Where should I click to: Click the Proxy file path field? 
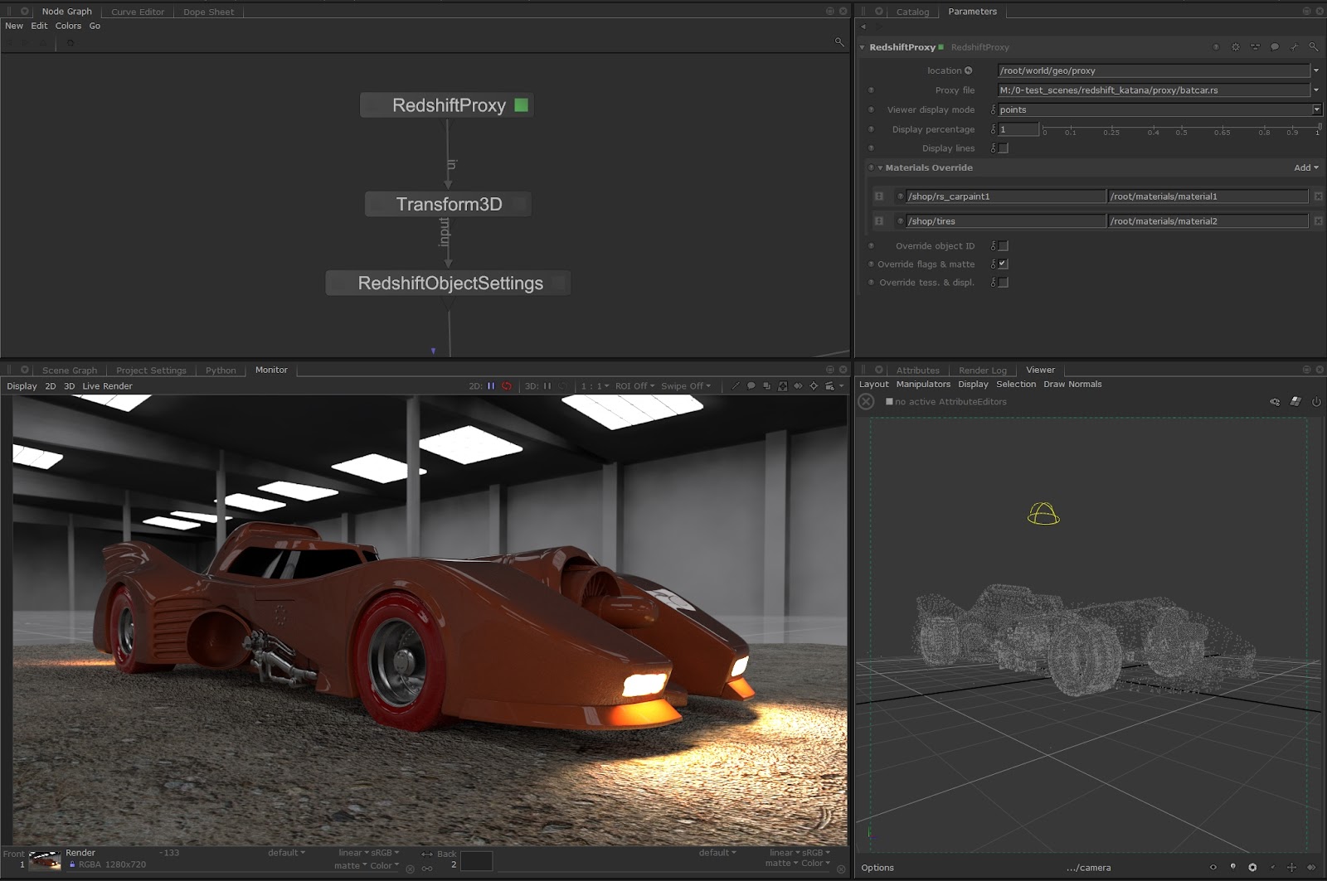click(1154, 90)
